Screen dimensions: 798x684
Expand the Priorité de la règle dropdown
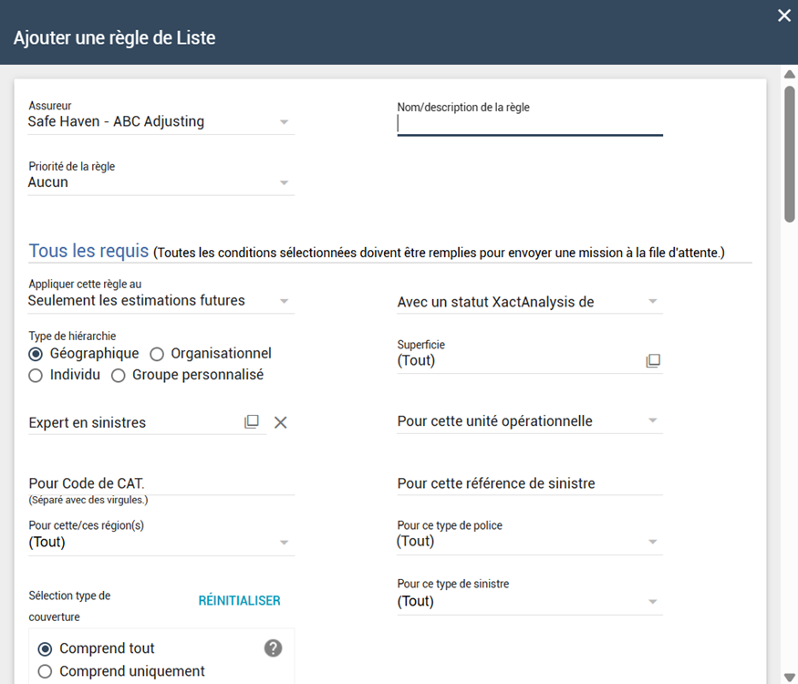(x=161, y=182)
